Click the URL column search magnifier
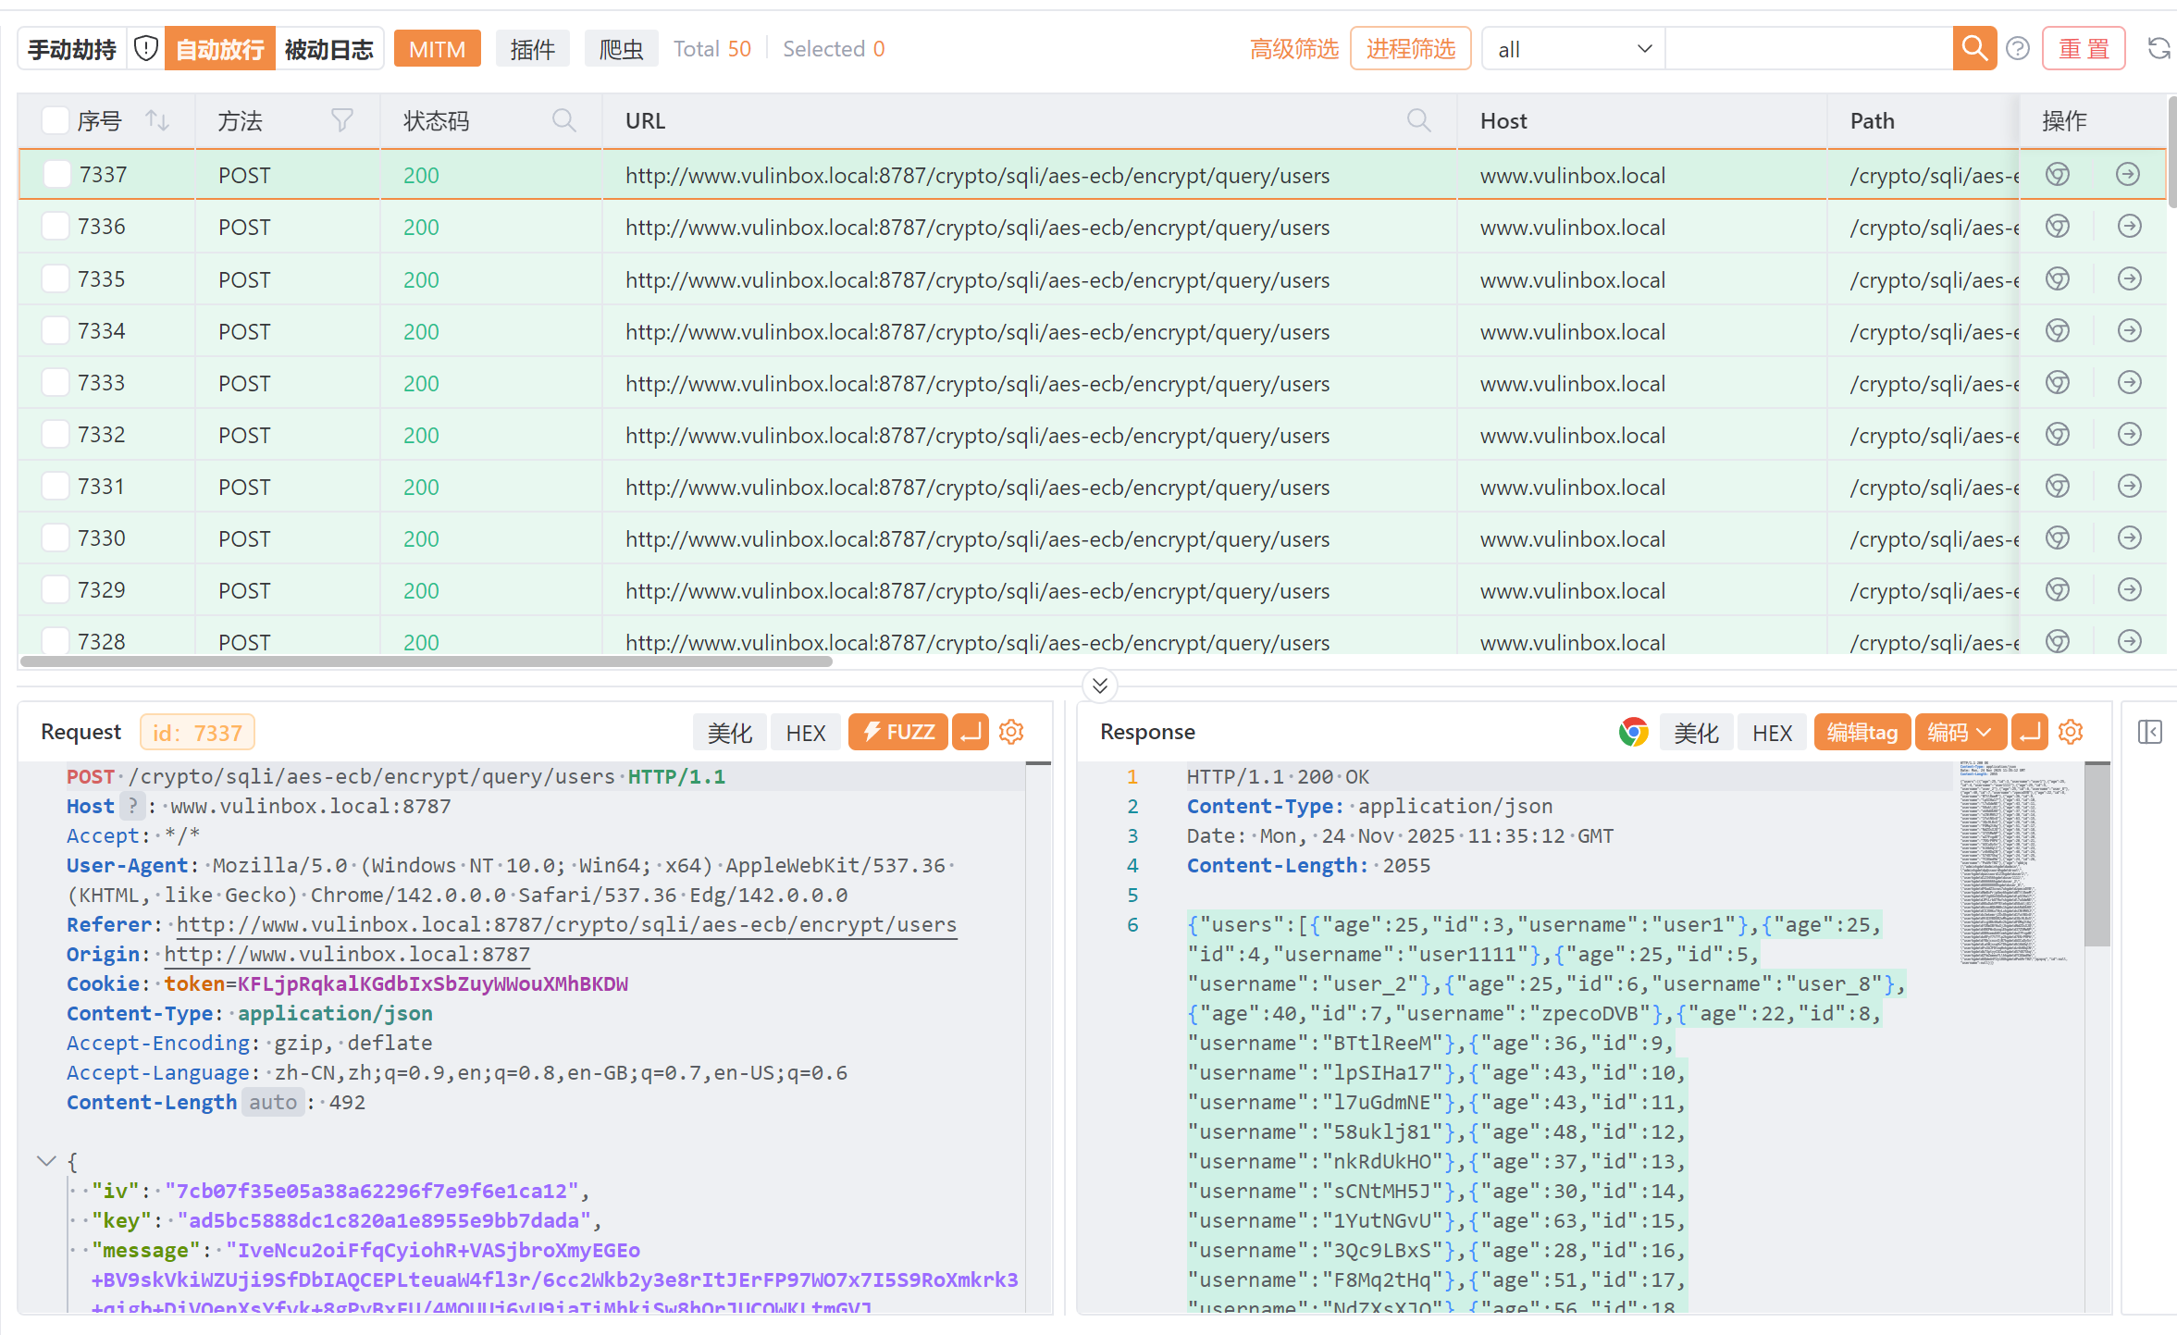 pyautogui.click(x=1420, y=120)
